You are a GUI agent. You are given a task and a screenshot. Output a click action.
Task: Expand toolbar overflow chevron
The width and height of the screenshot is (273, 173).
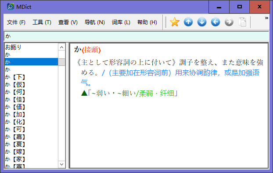click(266, 18)
